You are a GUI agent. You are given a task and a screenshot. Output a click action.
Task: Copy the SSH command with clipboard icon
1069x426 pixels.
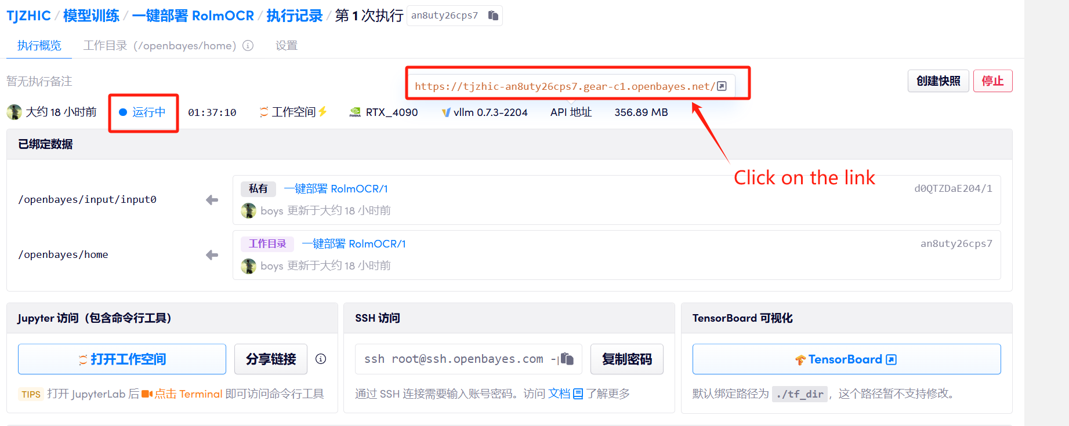pos(567,359)
